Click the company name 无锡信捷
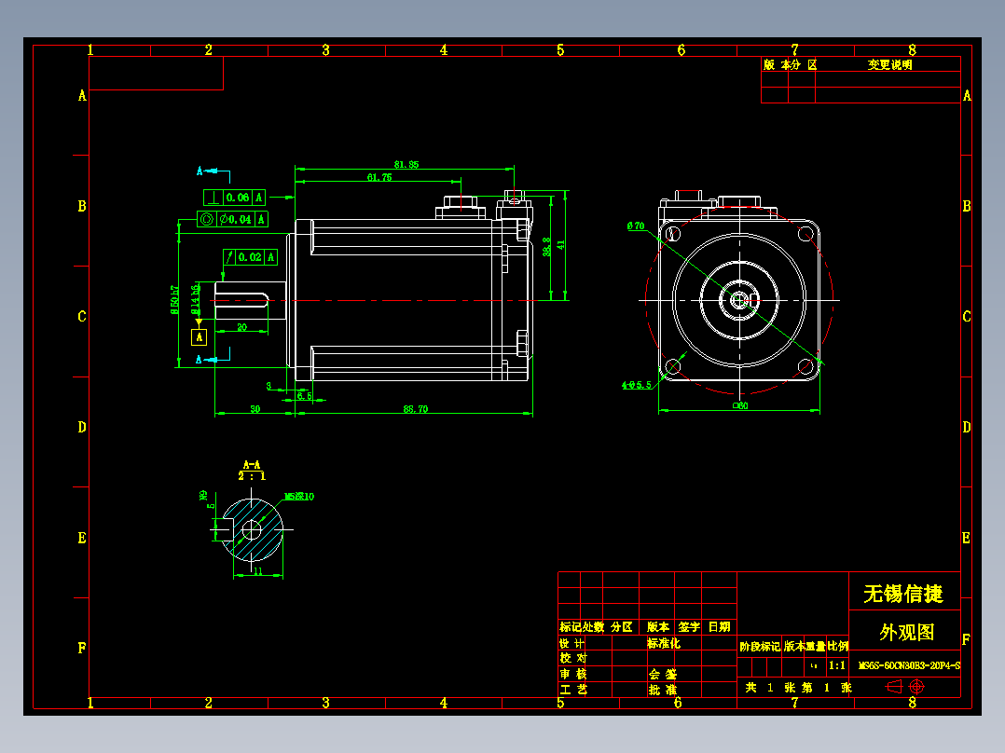This screenshot has height=753, width=1005. point(905,591)
